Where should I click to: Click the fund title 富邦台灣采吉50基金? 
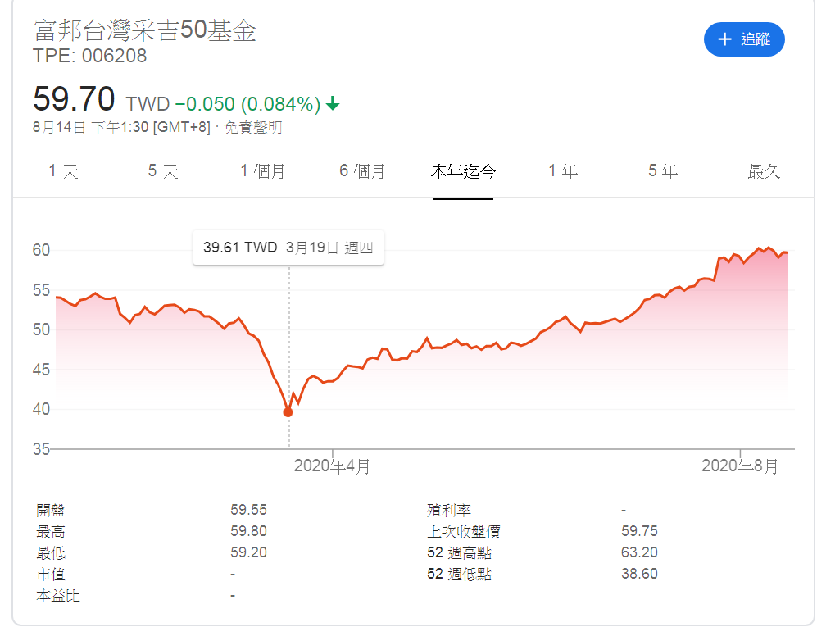[145, 30]
